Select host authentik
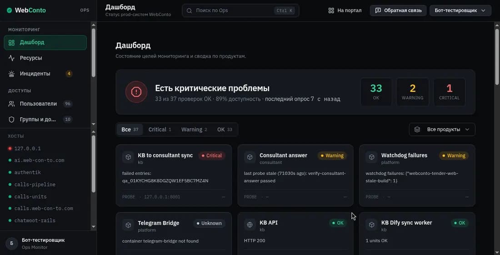 (x=27, y=173)
